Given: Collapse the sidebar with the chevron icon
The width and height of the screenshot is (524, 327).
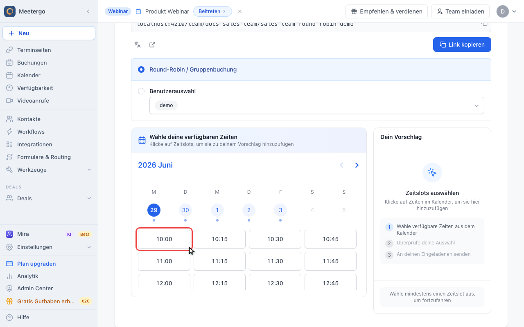Looking at the screenshot, I should [88, 11].
